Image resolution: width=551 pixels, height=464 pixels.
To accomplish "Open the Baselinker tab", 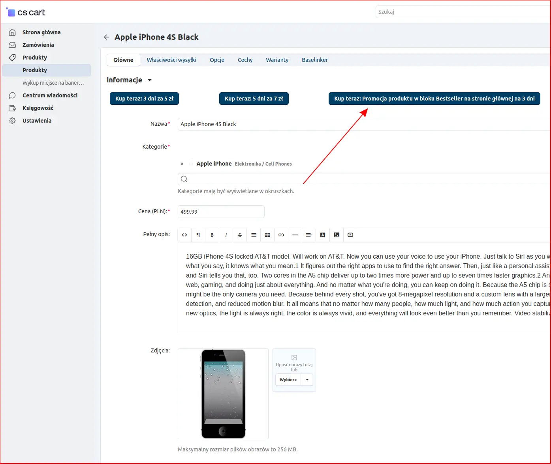I will [x=315, y=60].
